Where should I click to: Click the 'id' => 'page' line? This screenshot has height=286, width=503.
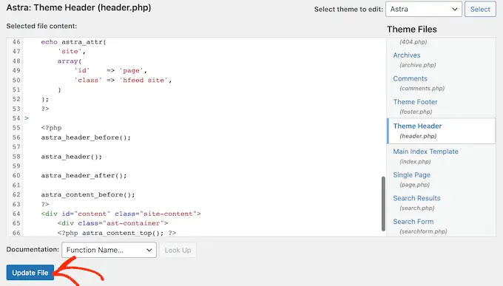pos(111,70)
